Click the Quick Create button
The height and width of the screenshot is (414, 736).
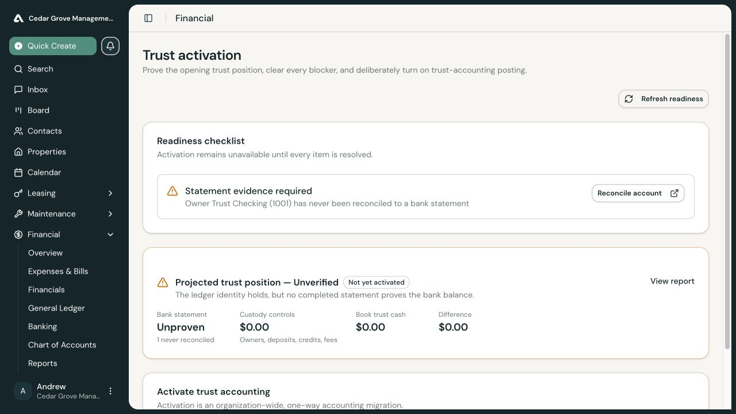pyautogui.click(x=53, y=46)
